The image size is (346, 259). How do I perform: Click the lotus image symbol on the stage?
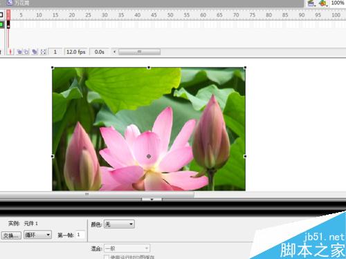(149, 129)
